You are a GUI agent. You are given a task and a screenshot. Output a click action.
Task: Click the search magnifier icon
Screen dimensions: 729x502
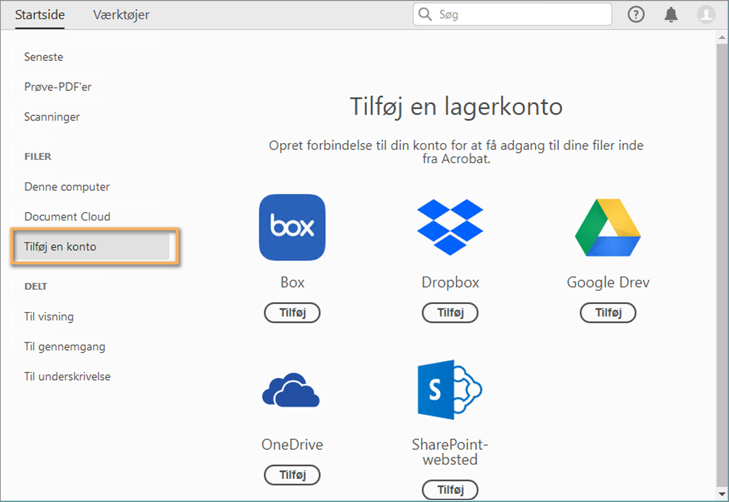coord(425,14)
